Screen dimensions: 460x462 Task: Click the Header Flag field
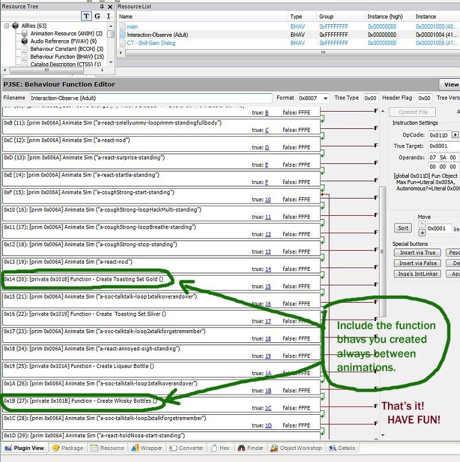click(x=425, y=98)
